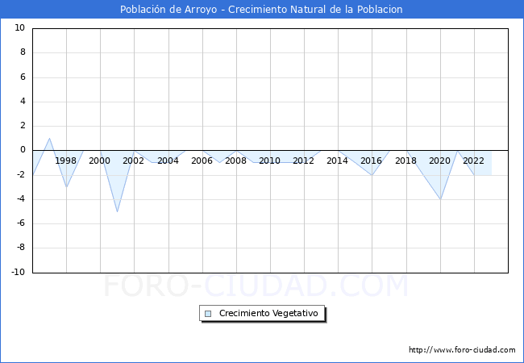Click the positive peak before 1998

pos(49,139)
